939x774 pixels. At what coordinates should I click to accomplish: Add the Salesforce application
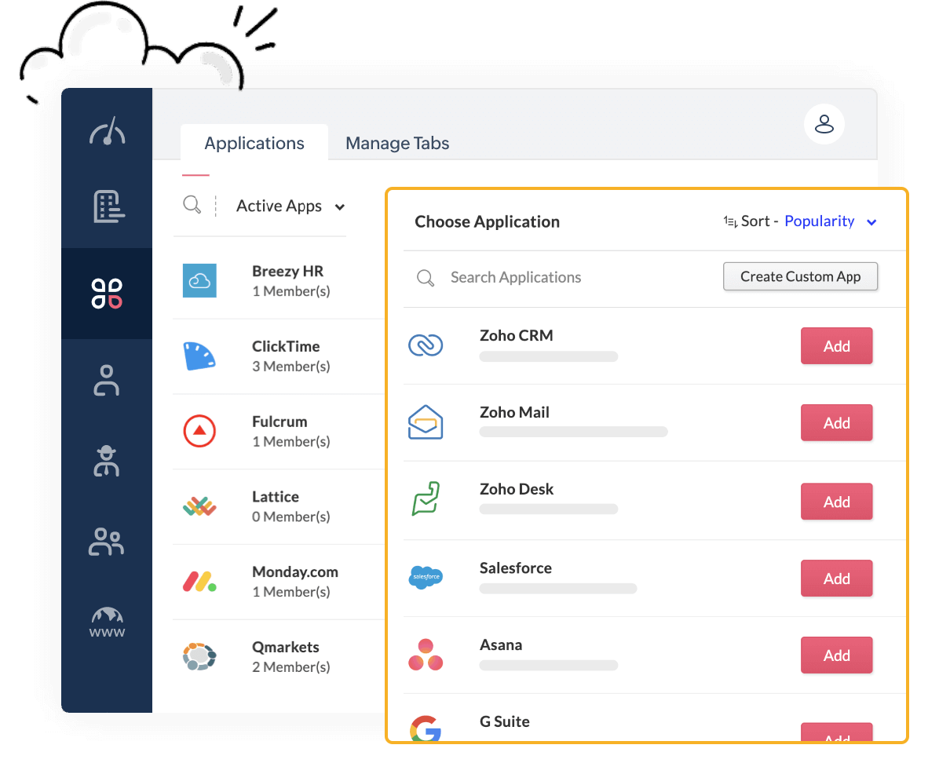tap(837, 579)
